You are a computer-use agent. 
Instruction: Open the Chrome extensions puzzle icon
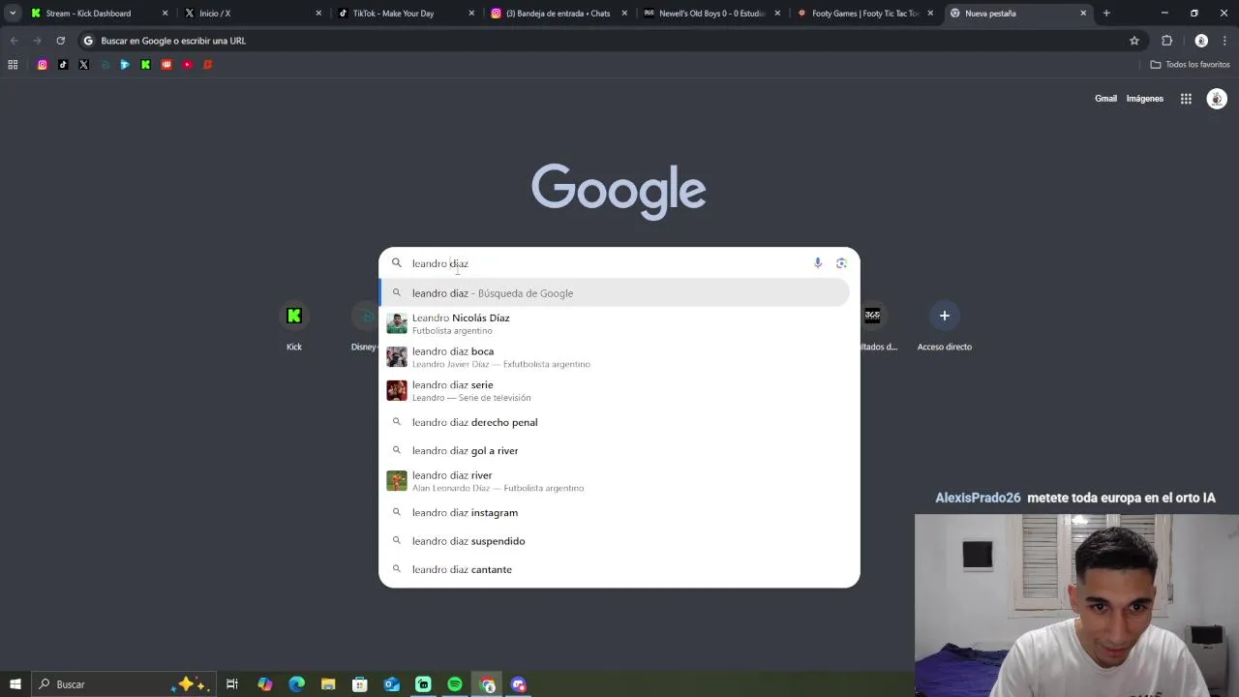[1166, 41]
